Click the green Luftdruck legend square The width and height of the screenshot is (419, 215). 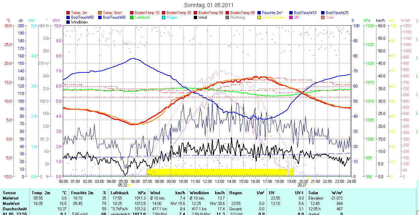(x=132, y=17)
